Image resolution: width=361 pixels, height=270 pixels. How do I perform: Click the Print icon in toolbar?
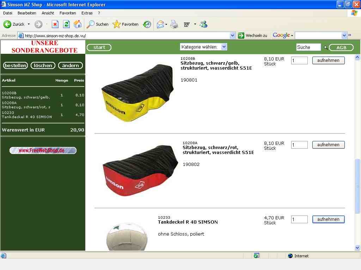coord(174,24)
